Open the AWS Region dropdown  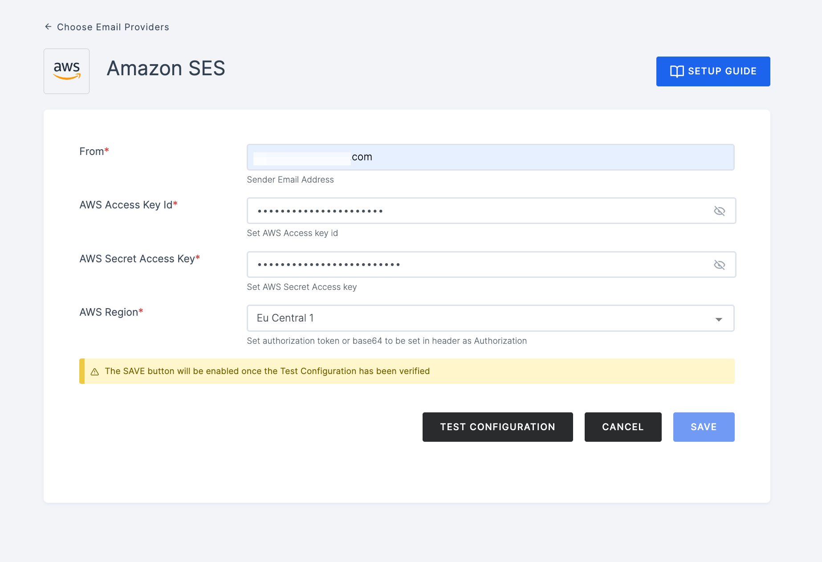(490, 318)
